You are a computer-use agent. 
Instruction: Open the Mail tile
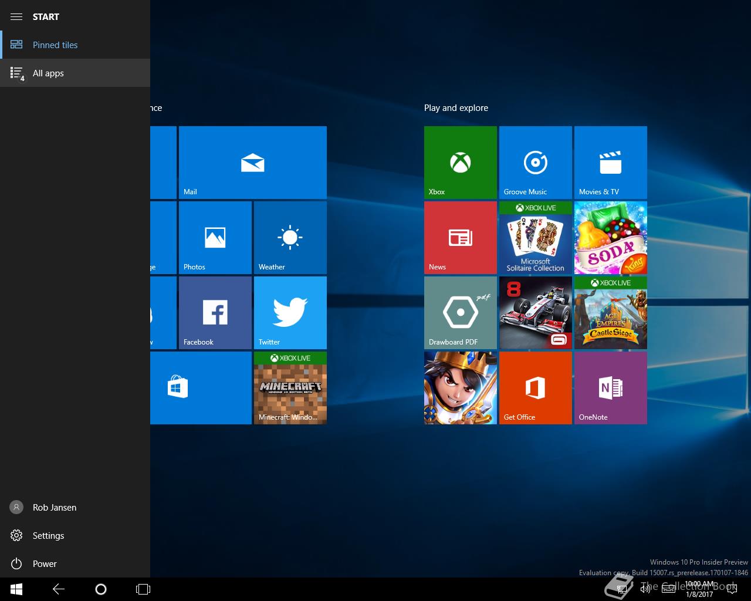click(x=252, y=163)
